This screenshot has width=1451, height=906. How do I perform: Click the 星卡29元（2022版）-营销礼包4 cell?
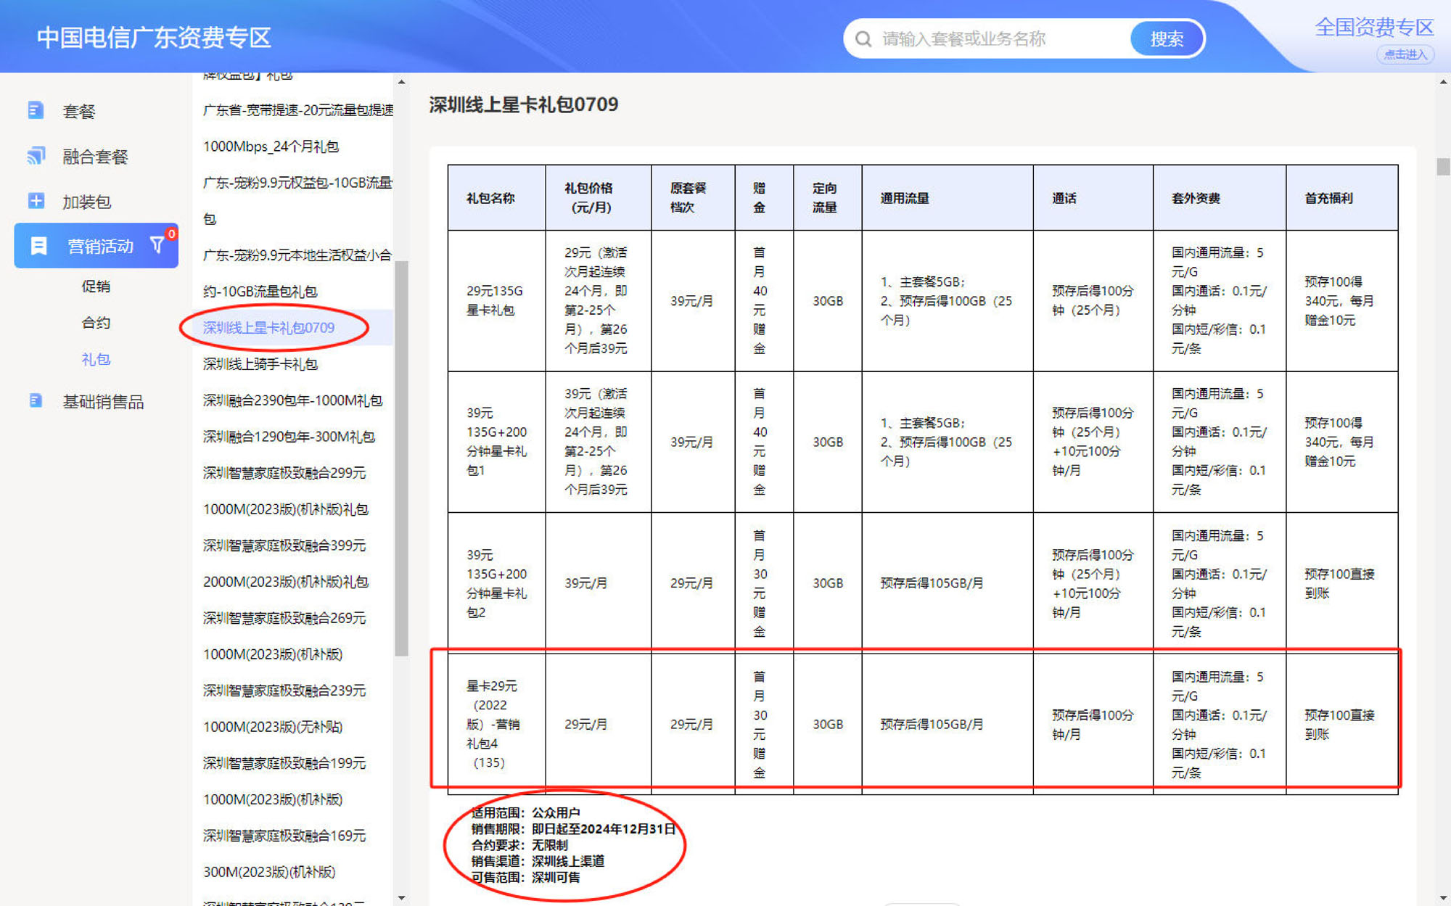[496, 724]
